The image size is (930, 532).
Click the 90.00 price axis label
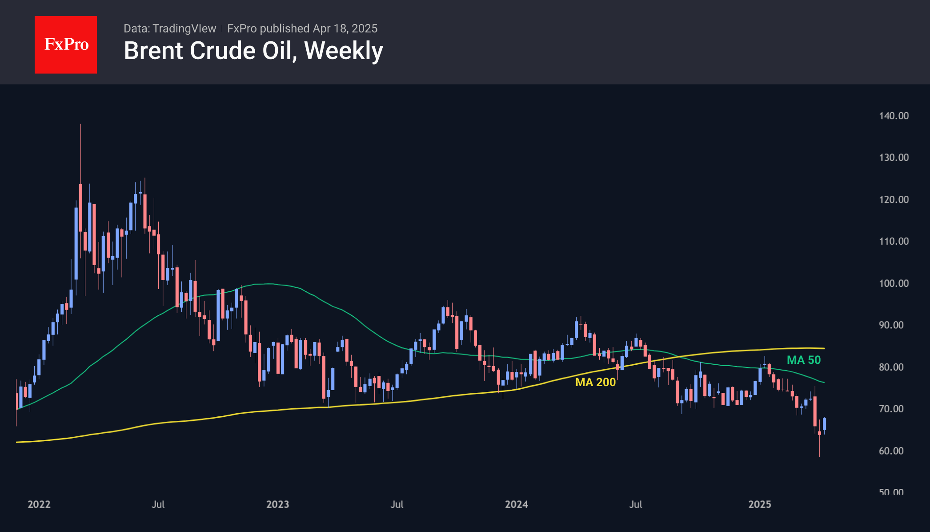coord(891,325)
